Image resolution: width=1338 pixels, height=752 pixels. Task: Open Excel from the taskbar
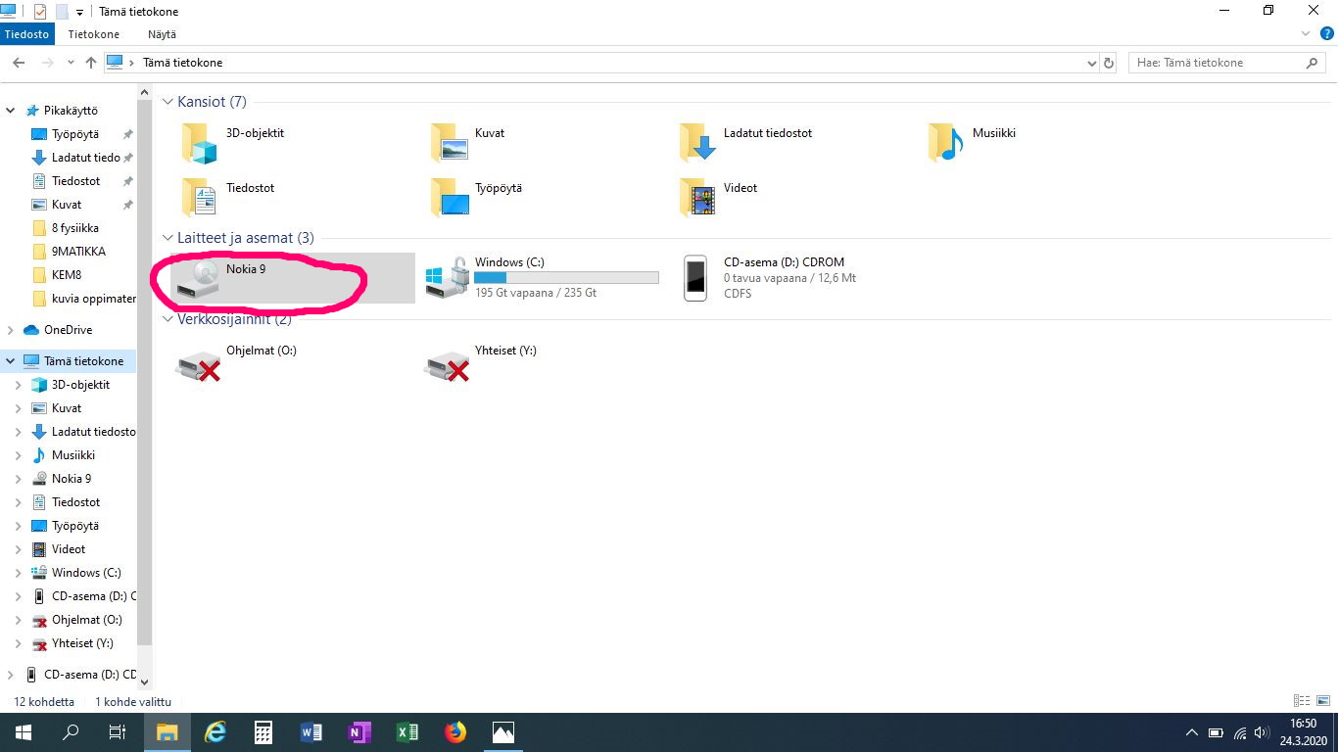tap(407, 732)
